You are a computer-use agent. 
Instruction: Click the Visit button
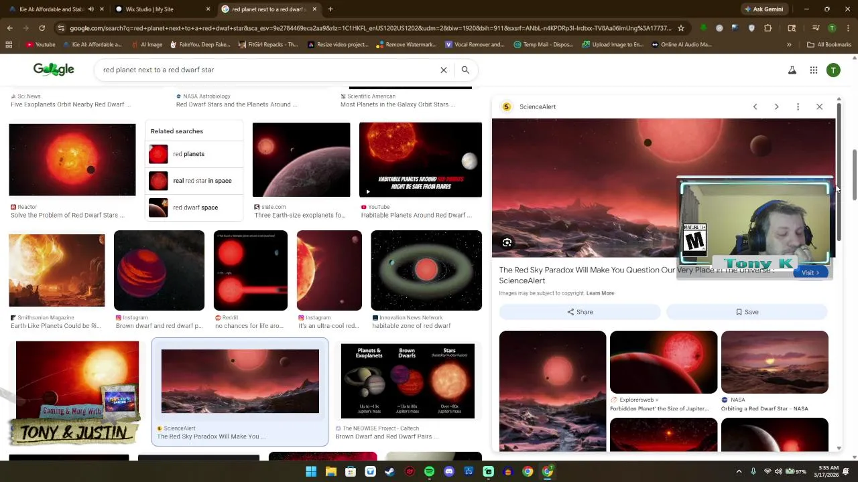[x=810, y=272]
